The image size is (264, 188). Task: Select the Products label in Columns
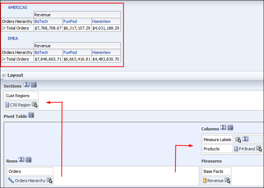pyautogui.click(x=217, y=149)
